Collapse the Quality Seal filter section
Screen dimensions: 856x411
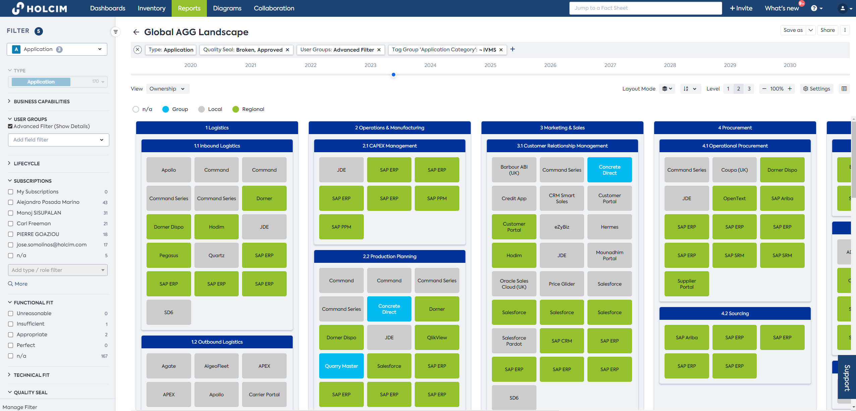pyautogui.click(x=27, y=393)
